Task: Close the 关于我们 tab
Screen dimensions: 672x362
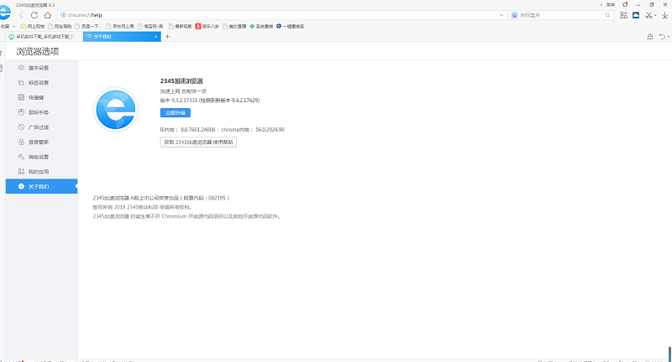Action: (x=156, y=37)
